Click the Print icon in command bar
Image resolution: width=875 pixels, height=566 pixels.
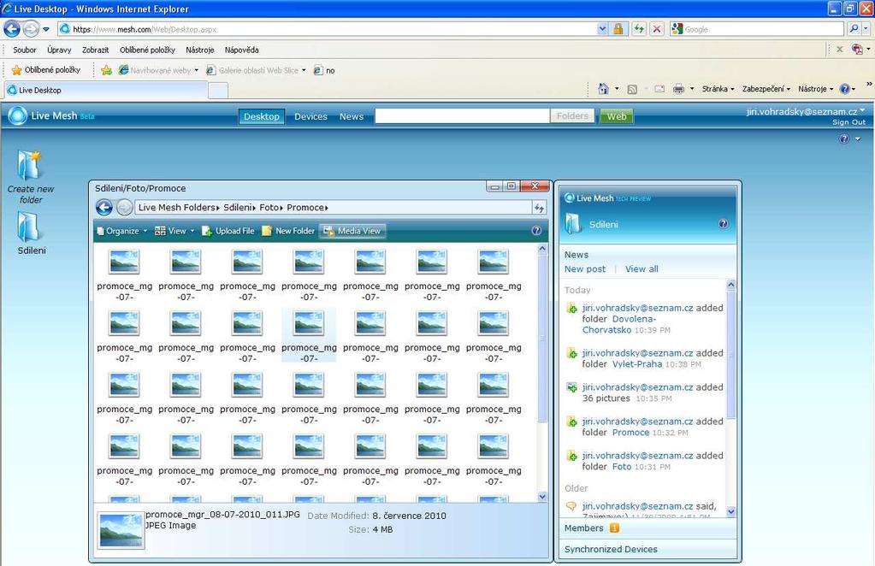click(x=678, y=89)
